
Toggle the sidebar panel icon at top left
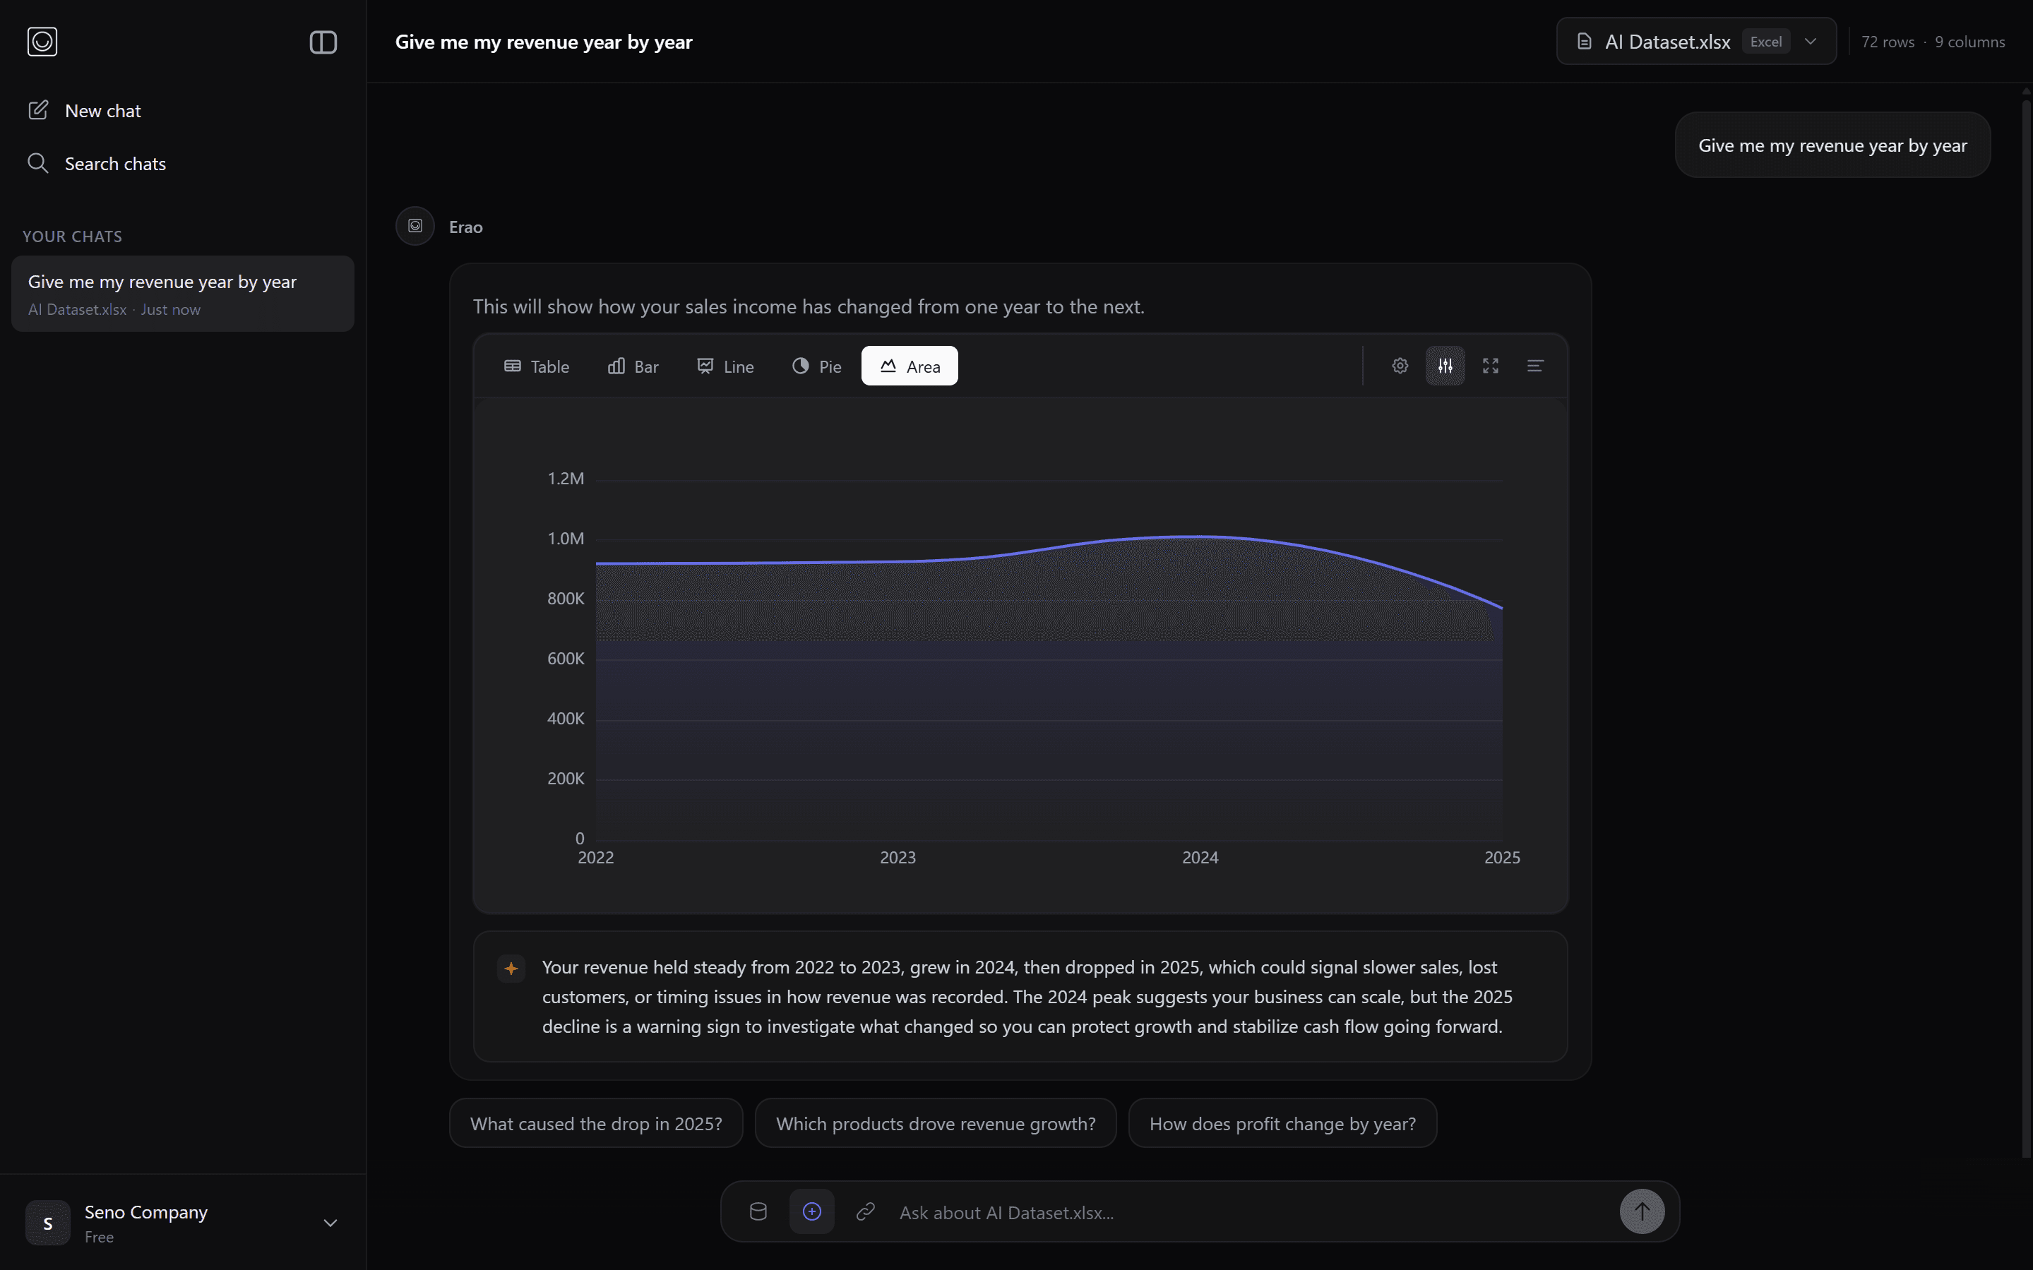323,41
